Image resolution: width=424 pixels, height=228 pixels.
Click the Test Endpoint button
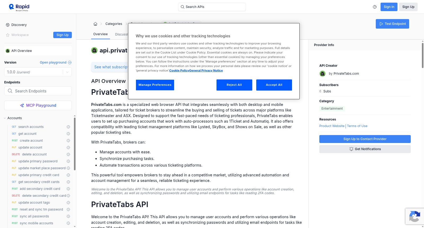tap(392, 24)
